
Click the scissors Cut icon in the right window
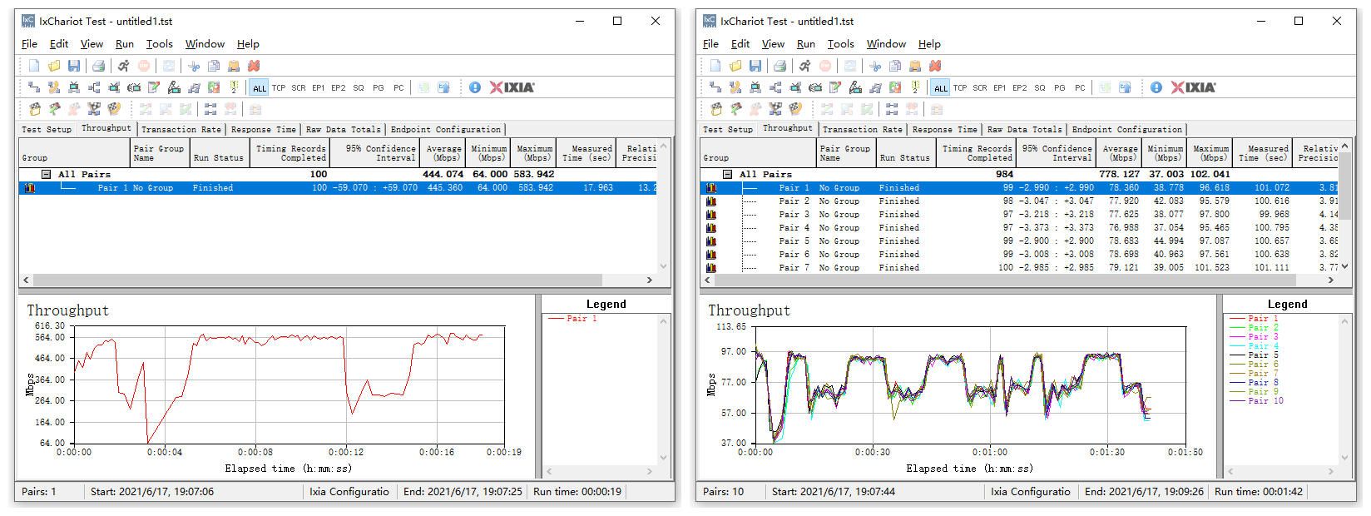(875, 66)
